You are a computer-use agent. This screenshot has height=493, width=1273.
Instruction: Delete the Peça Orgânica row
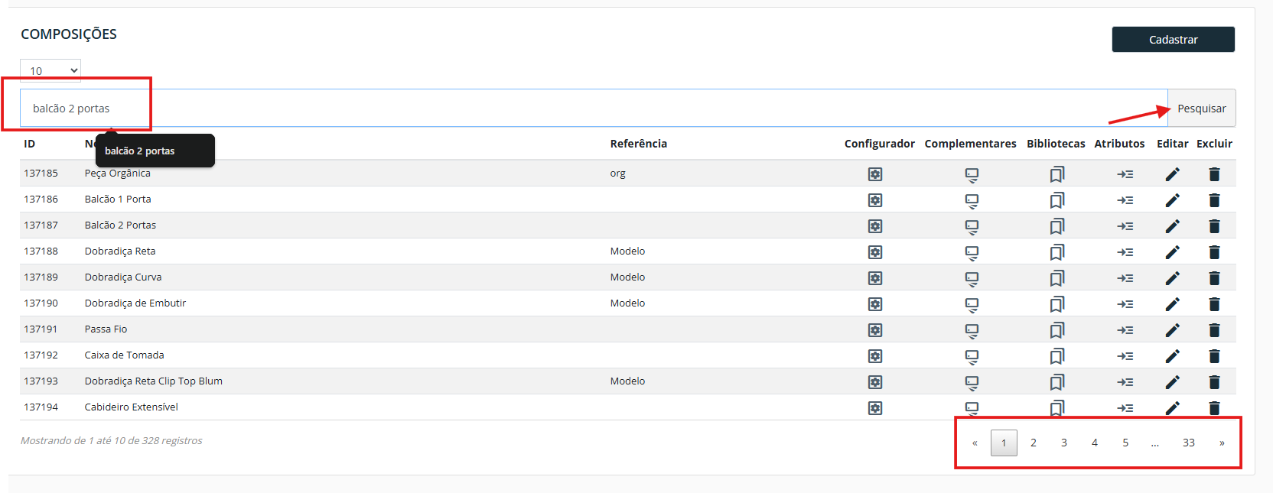coord(1214,174)
